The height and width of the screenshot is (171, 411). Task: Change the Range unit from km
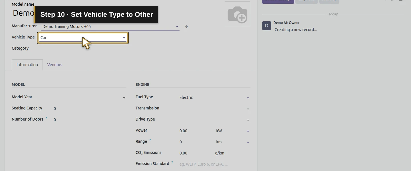233,142
